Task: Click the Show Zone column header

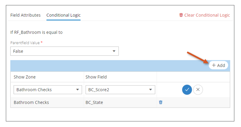Action: click(x=25, y=77)
